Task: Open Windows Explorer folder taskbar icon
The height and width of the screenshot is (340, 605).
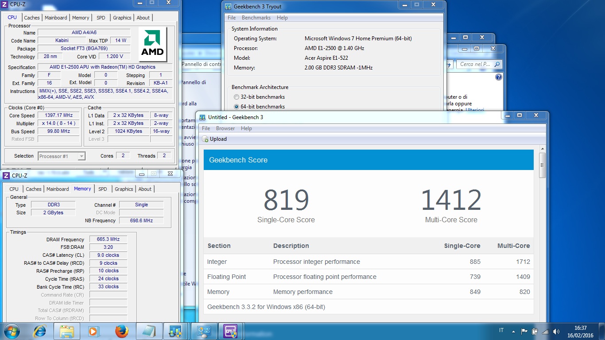Action: point(66,331)
